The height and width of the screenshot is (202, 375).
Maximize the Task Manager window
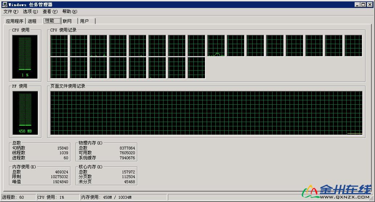tap(363, 5)
